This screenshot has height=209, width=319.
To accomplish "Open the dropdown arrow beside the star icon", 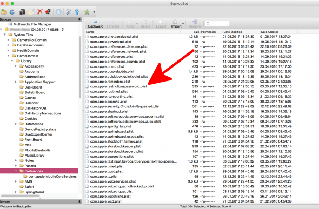I will coord(94,12).
